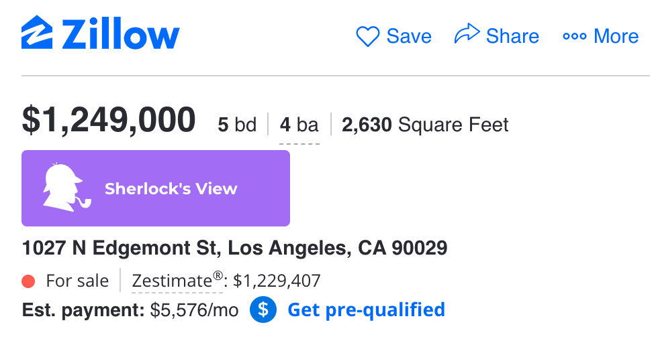
Task: Click the Est. payment $5,576/mo text
Action: point(130,310)
